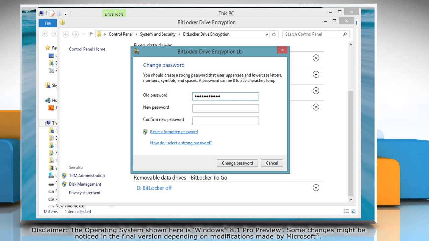429x241 pixels.
Task: Click the folder icon in the address bar
Action: [99, 34]
